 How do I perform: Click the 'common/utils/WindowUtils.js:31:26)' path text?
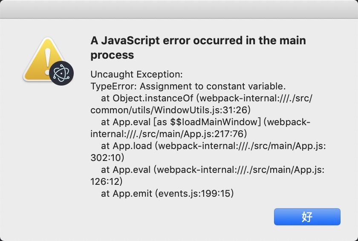170,110
